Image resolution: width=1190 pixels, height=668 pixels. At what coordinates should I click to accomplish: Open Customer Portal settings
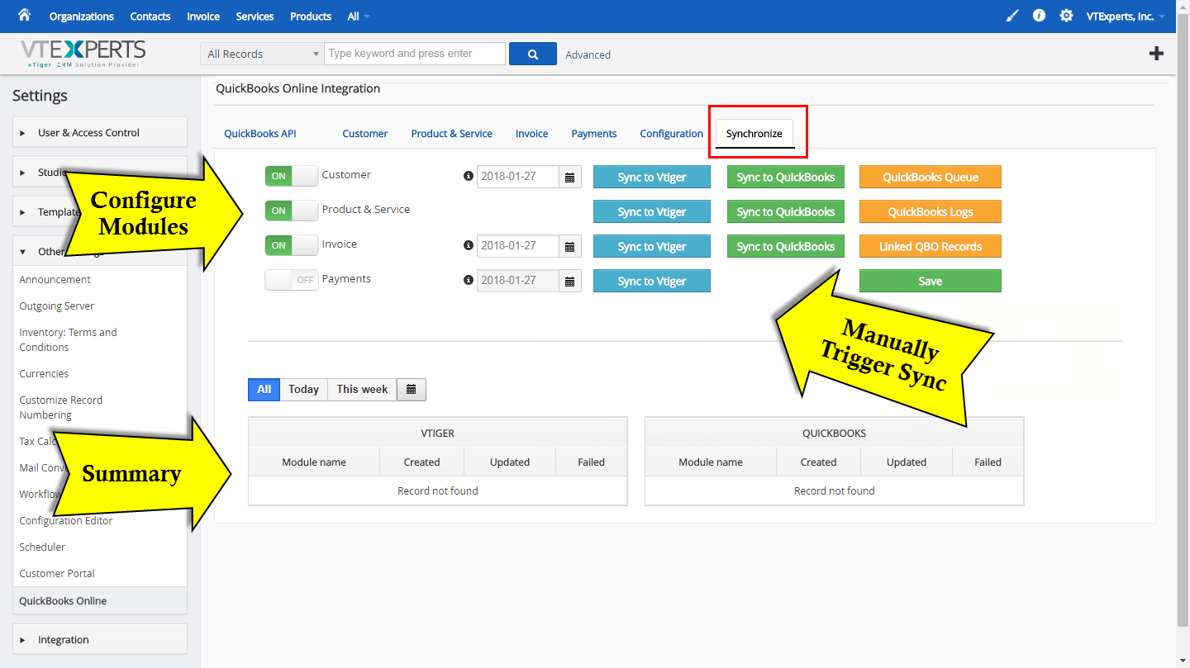(x=57, y=573)
